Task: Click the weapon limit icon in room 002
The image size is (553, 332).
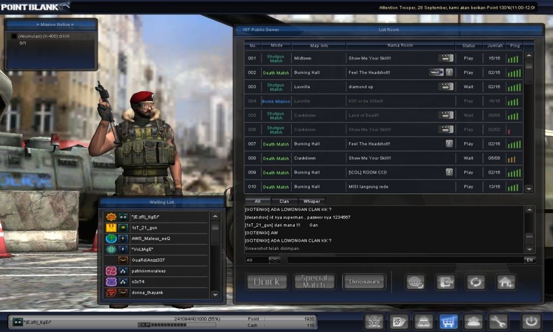Action: 436,72
